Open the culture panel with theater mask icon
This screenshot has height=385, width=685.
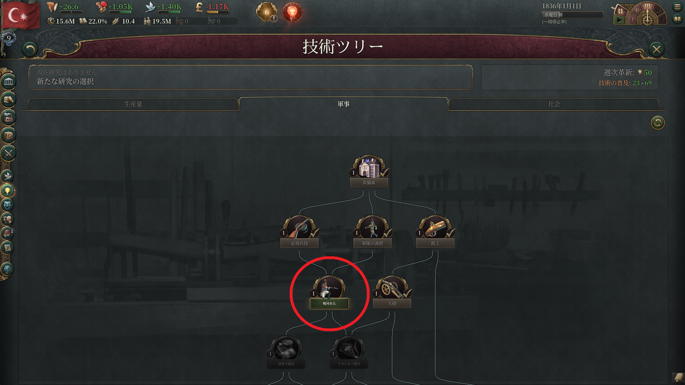(x=7, y=205)
